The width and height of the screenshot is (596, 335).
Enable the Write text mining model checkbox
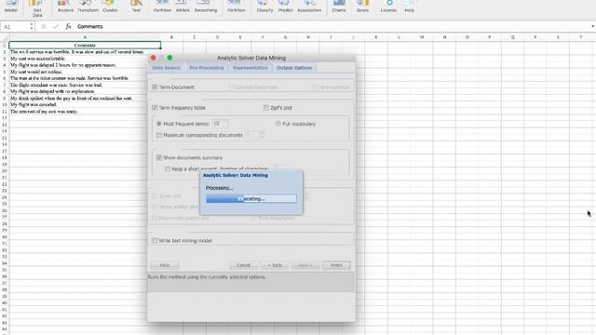(x=155, y=241)
